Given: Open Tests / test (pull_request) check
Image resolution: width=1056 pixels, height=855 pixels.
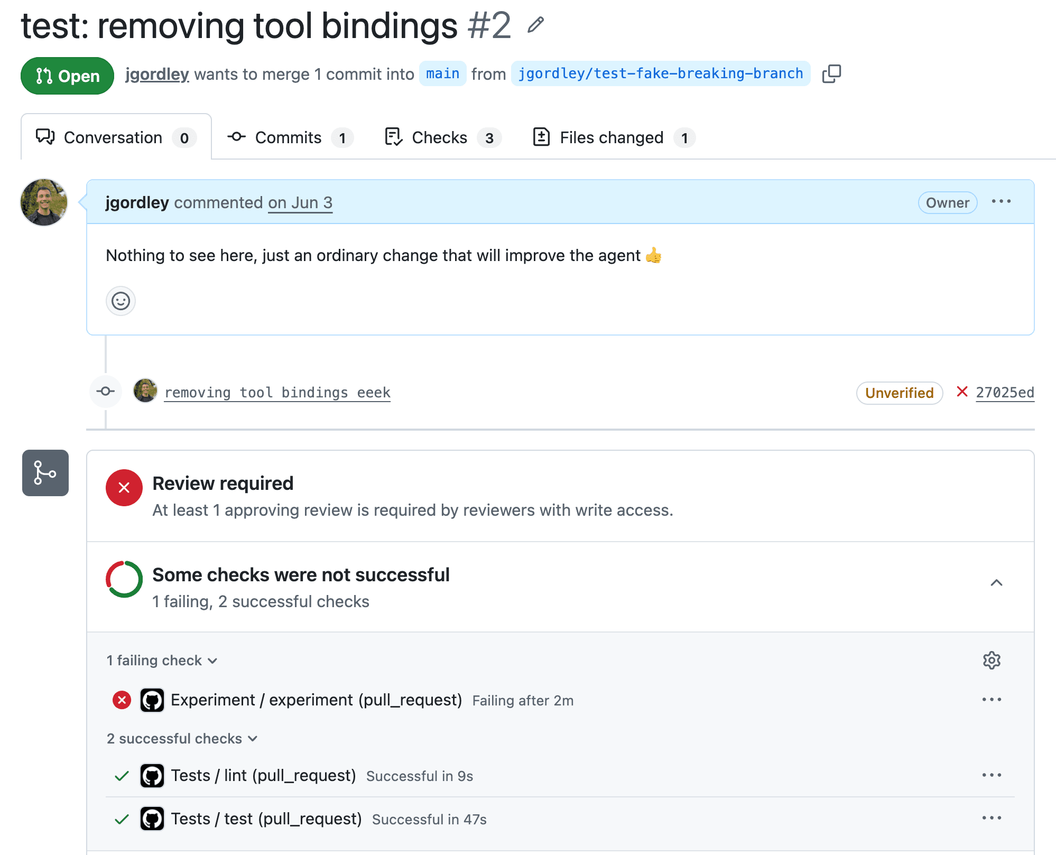Looking at the screenshot, I should click(x=266, y=819).
